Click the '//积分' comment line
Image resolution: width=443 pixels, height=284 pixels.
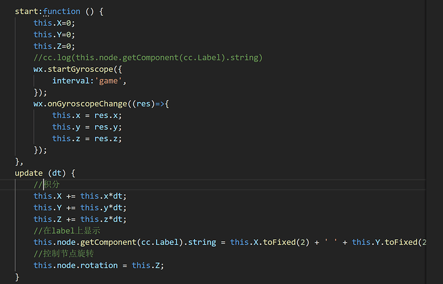(x=48, y=185)
